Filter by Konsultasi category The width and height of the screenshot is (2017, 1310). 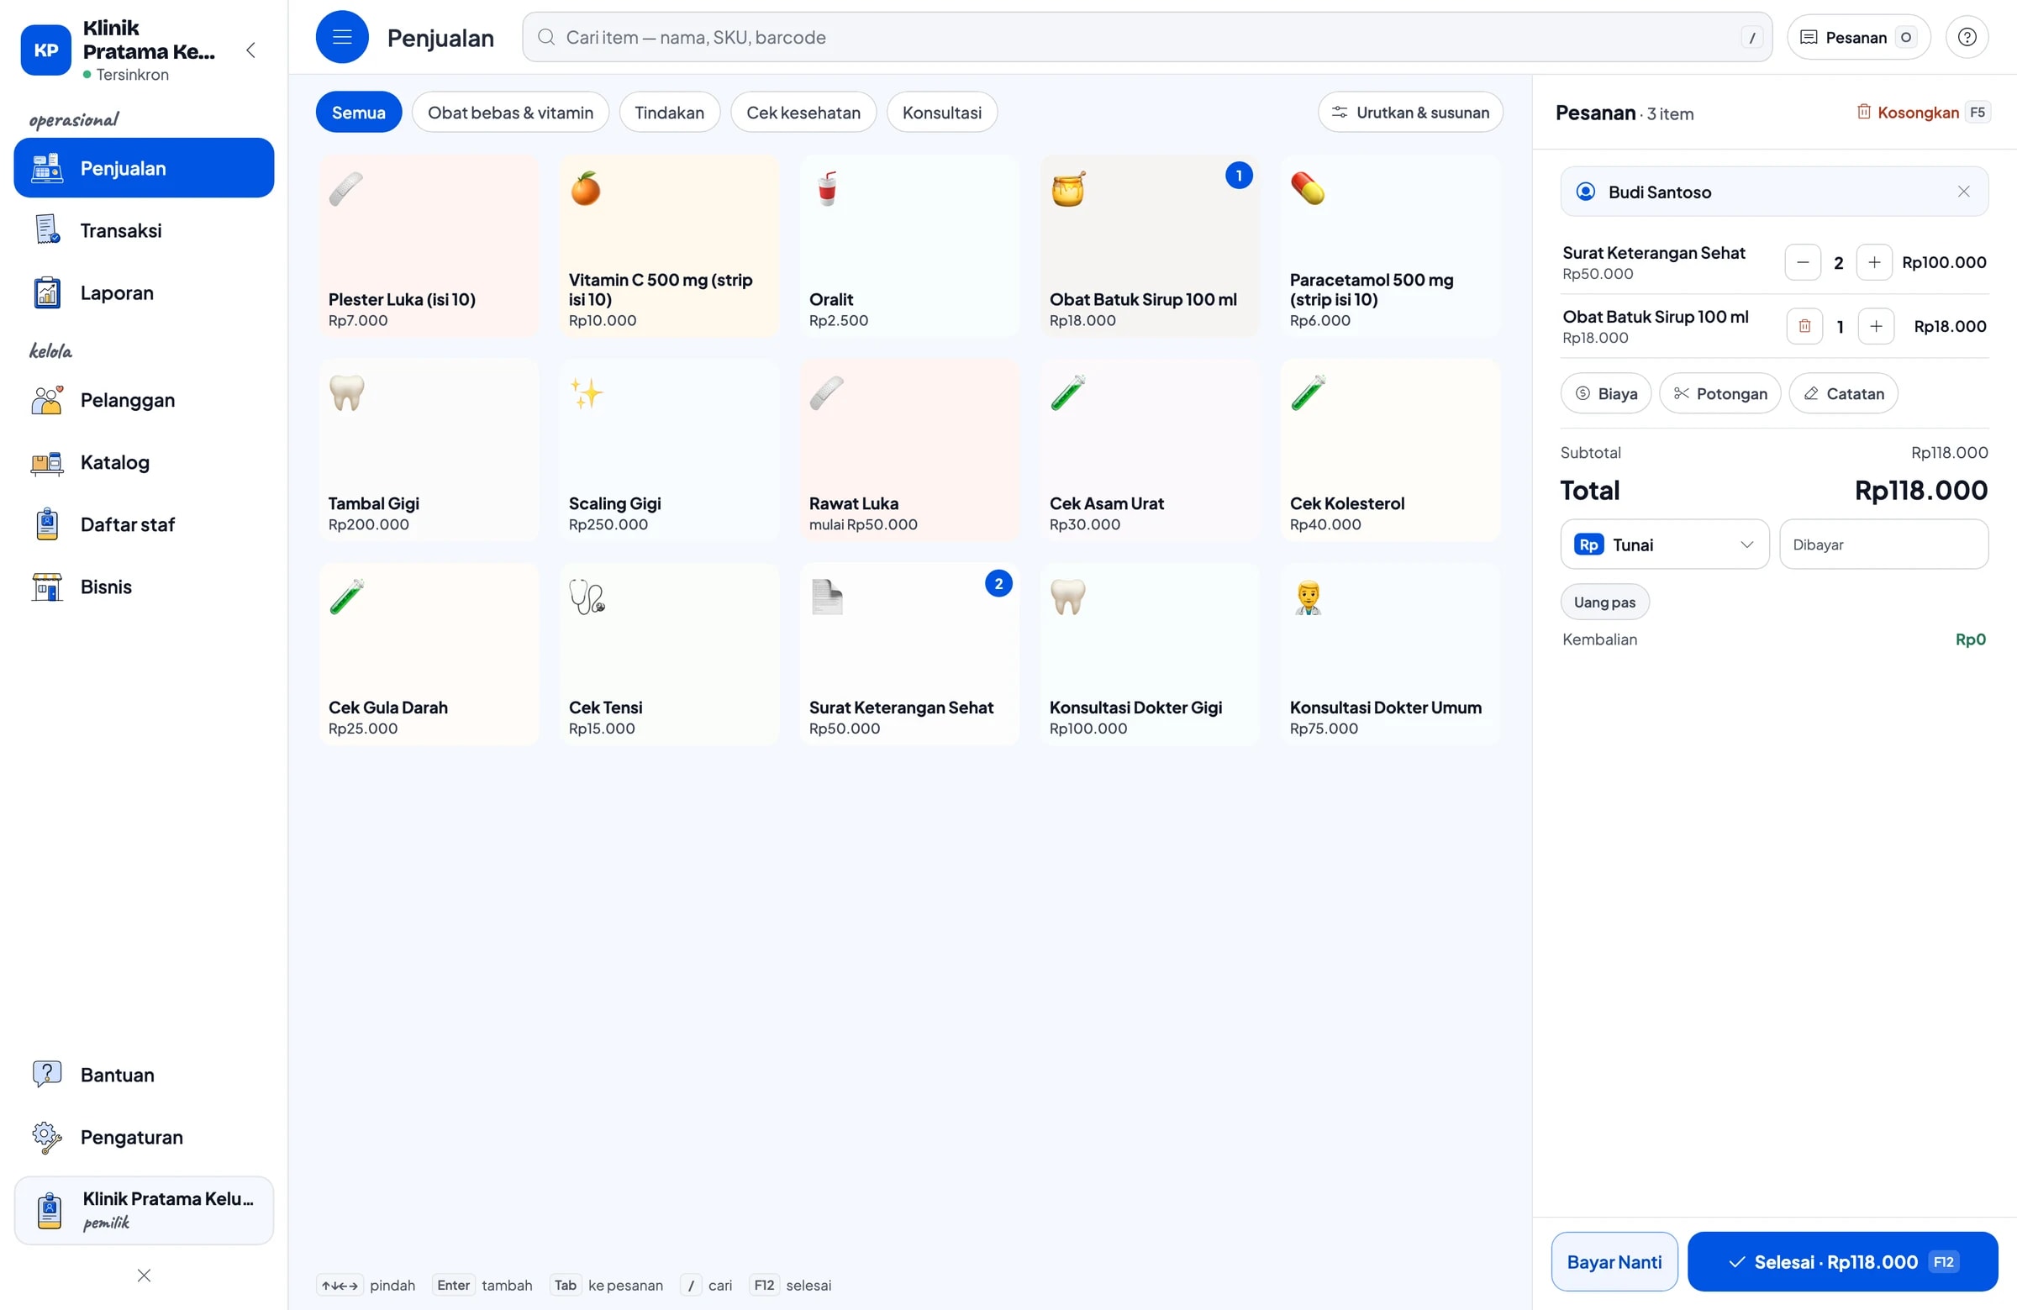click(x=941, y=113)
